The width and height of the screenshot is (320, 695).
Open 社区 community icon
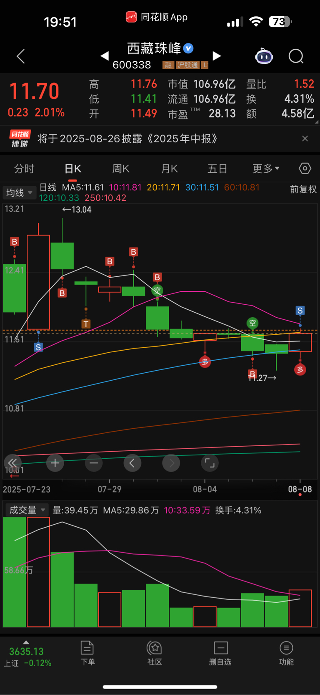[x=155, y=653]
